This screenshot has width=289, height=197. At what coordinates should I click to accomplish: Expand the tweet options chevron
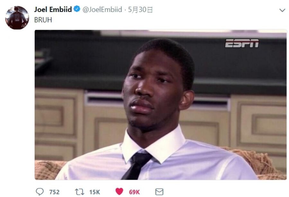[282, 10]
